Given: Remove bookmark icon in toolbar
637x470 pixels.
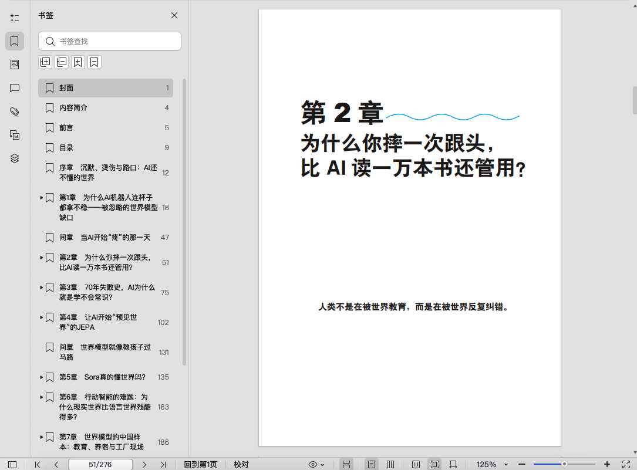Looking at the screenshot, I should click(x=95, y=62).
